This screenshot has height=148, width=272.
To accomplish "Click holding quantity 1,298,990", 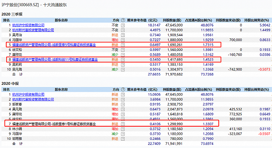I will coord(175,124).
